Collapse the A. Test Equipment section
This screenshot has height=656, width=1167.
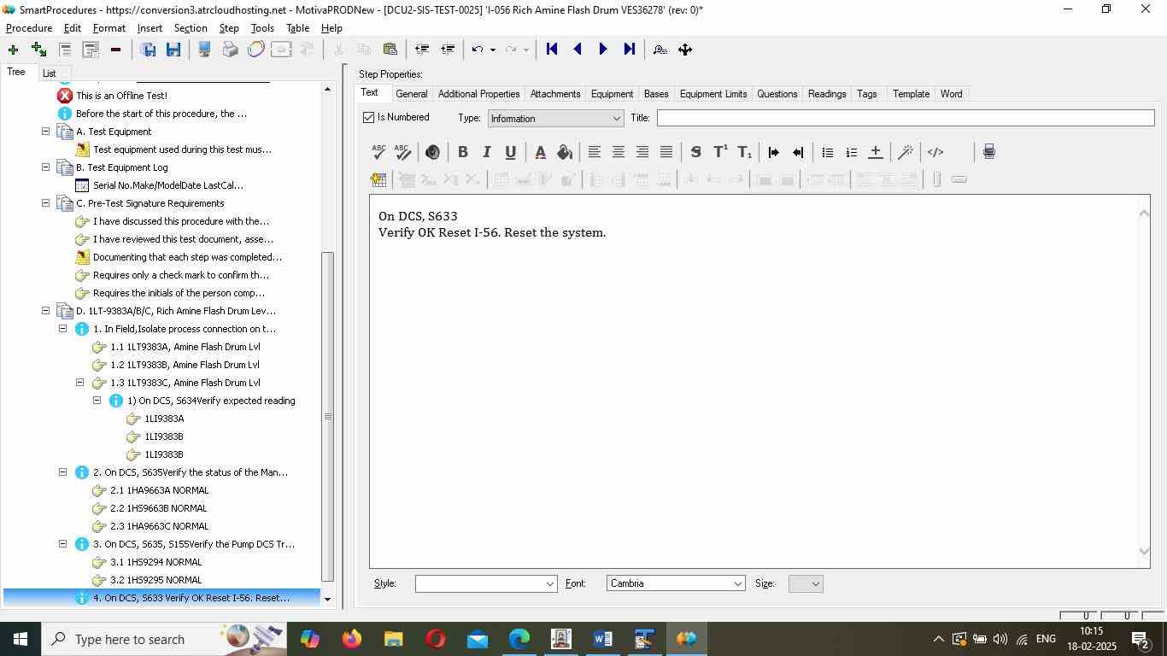[x=45, y=132]
